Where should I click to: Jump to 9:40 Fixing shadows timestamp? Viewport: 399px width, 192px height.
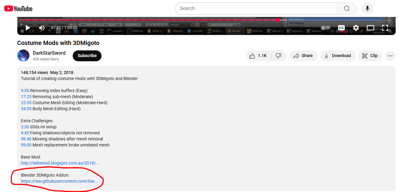[x=25, y=133]
